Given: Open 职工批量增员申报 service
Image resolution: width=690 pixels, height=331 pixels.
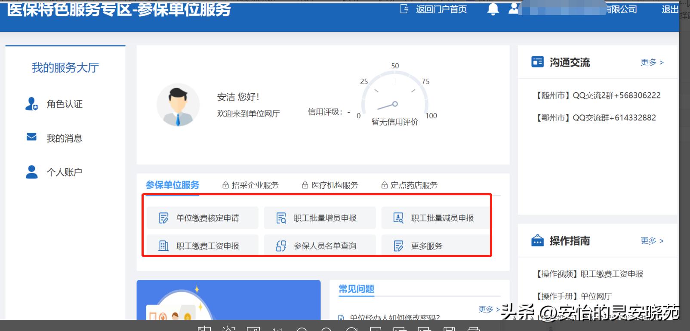Looking at the screenshot, I should click(320, 218).
